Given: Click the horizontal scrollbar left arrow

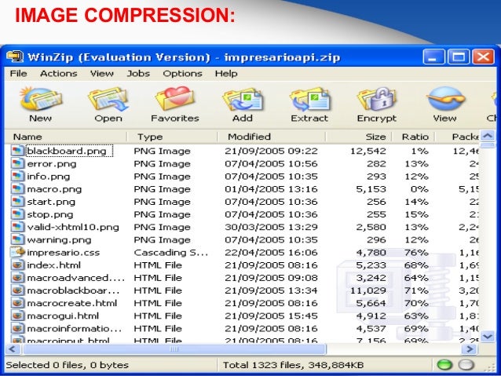Looking at the screenshot, I should click(13, 349).
